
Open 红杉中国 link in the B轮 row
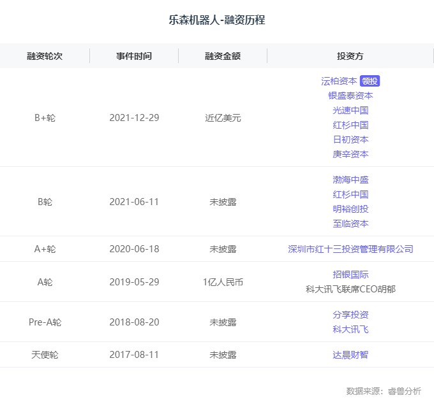tap(350, 194)
